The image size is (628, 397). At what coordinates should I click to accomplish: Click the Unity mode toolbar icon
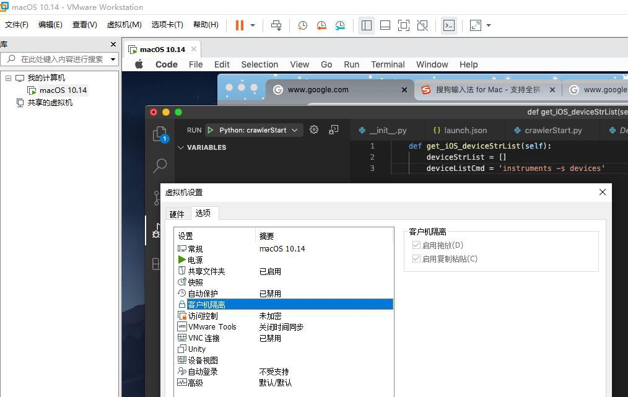422,25
